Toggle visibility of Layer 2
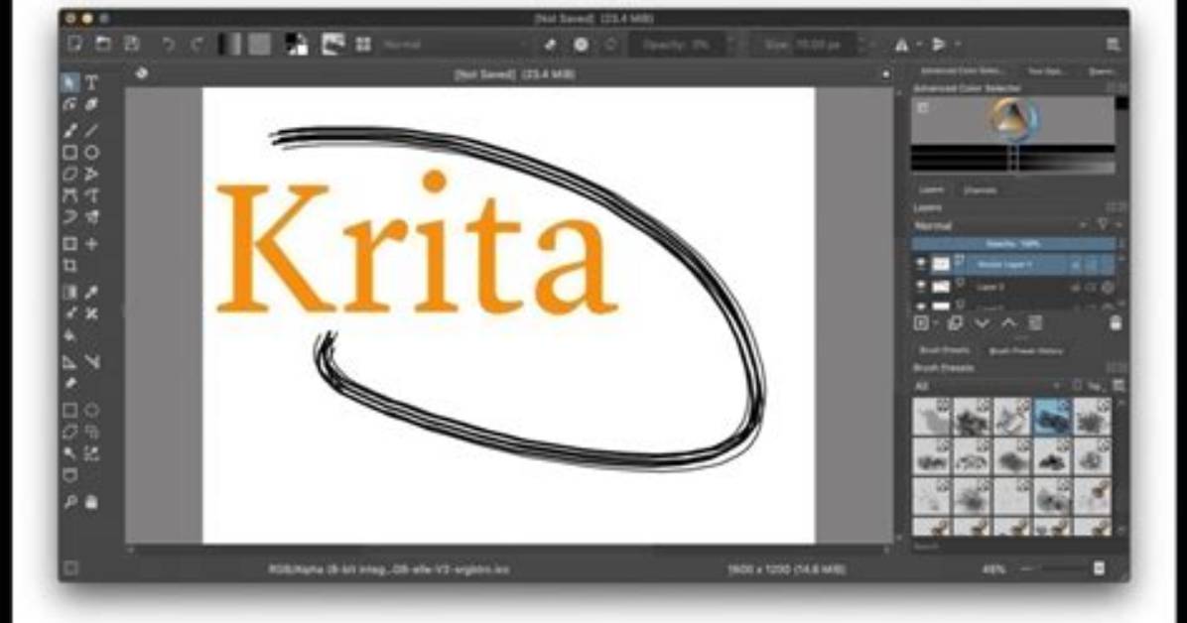The height and width of the screenshot is (623, 1187). click(921, 287)
